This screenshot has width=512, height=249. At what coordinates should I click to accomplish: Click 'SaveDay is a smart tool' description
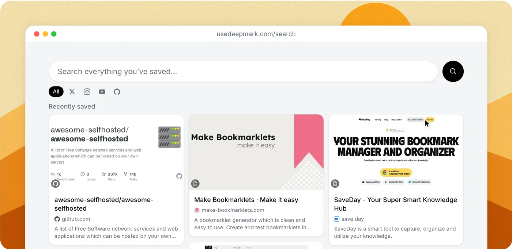pyautogui.click(x=395, y=232)
